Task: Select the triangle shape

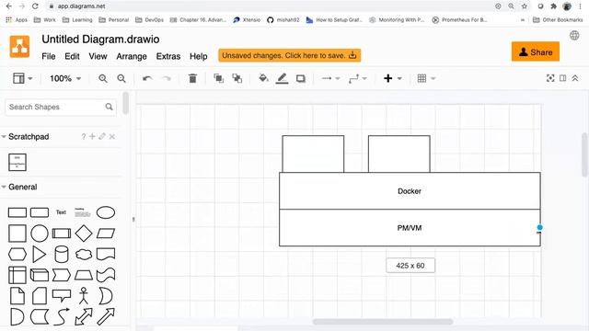Action: click(x=39, y=255)
